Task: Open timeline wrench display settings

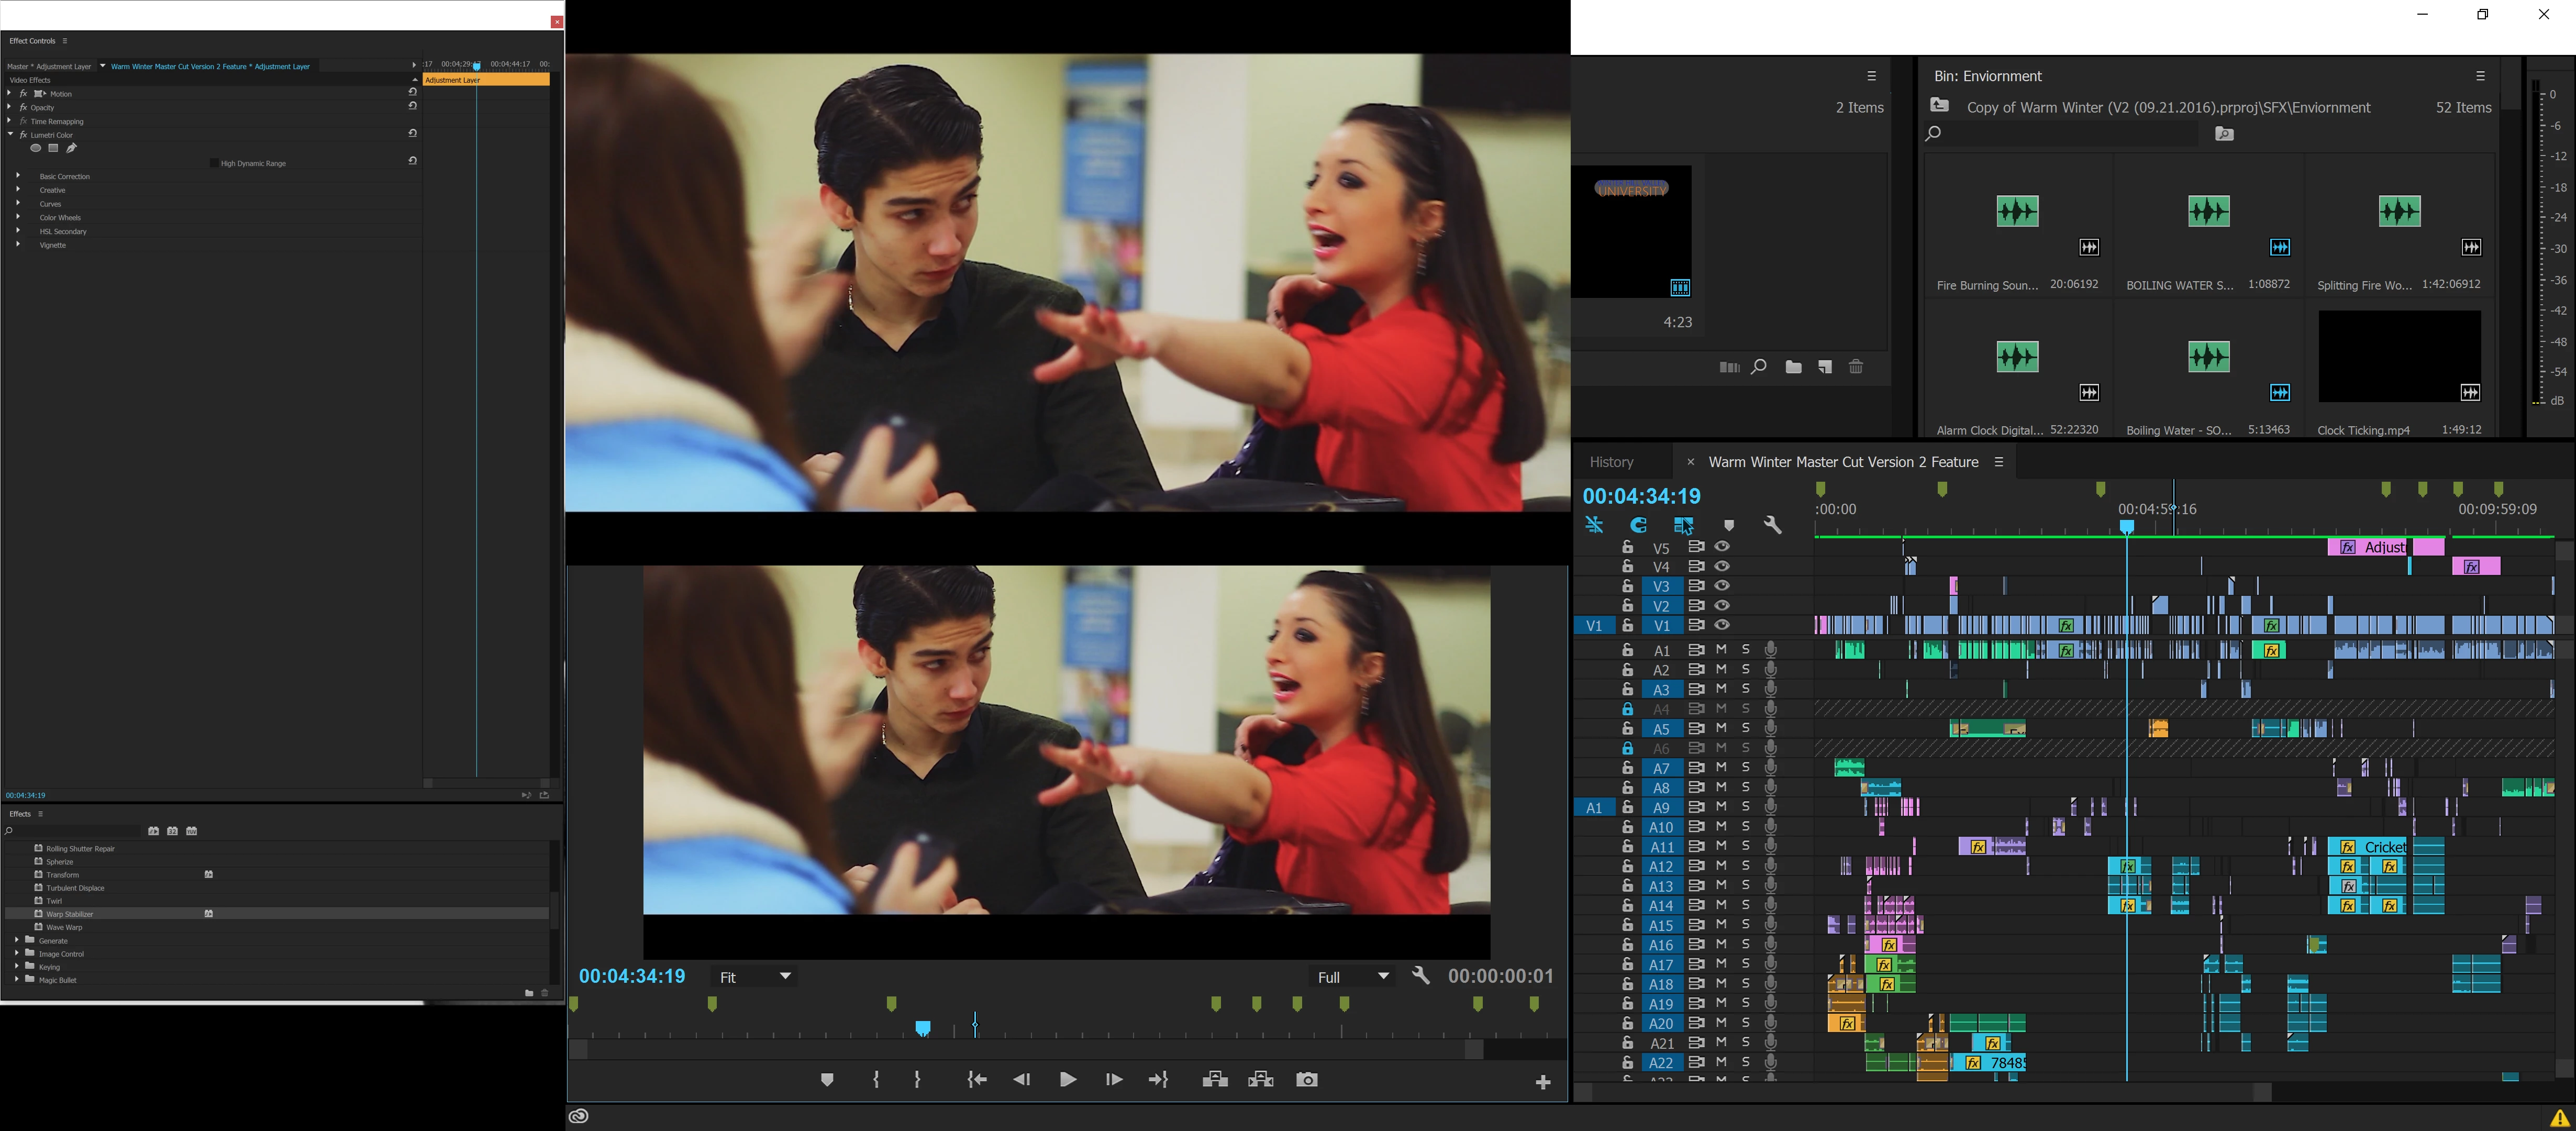Action: click(x=1772, y=525)
